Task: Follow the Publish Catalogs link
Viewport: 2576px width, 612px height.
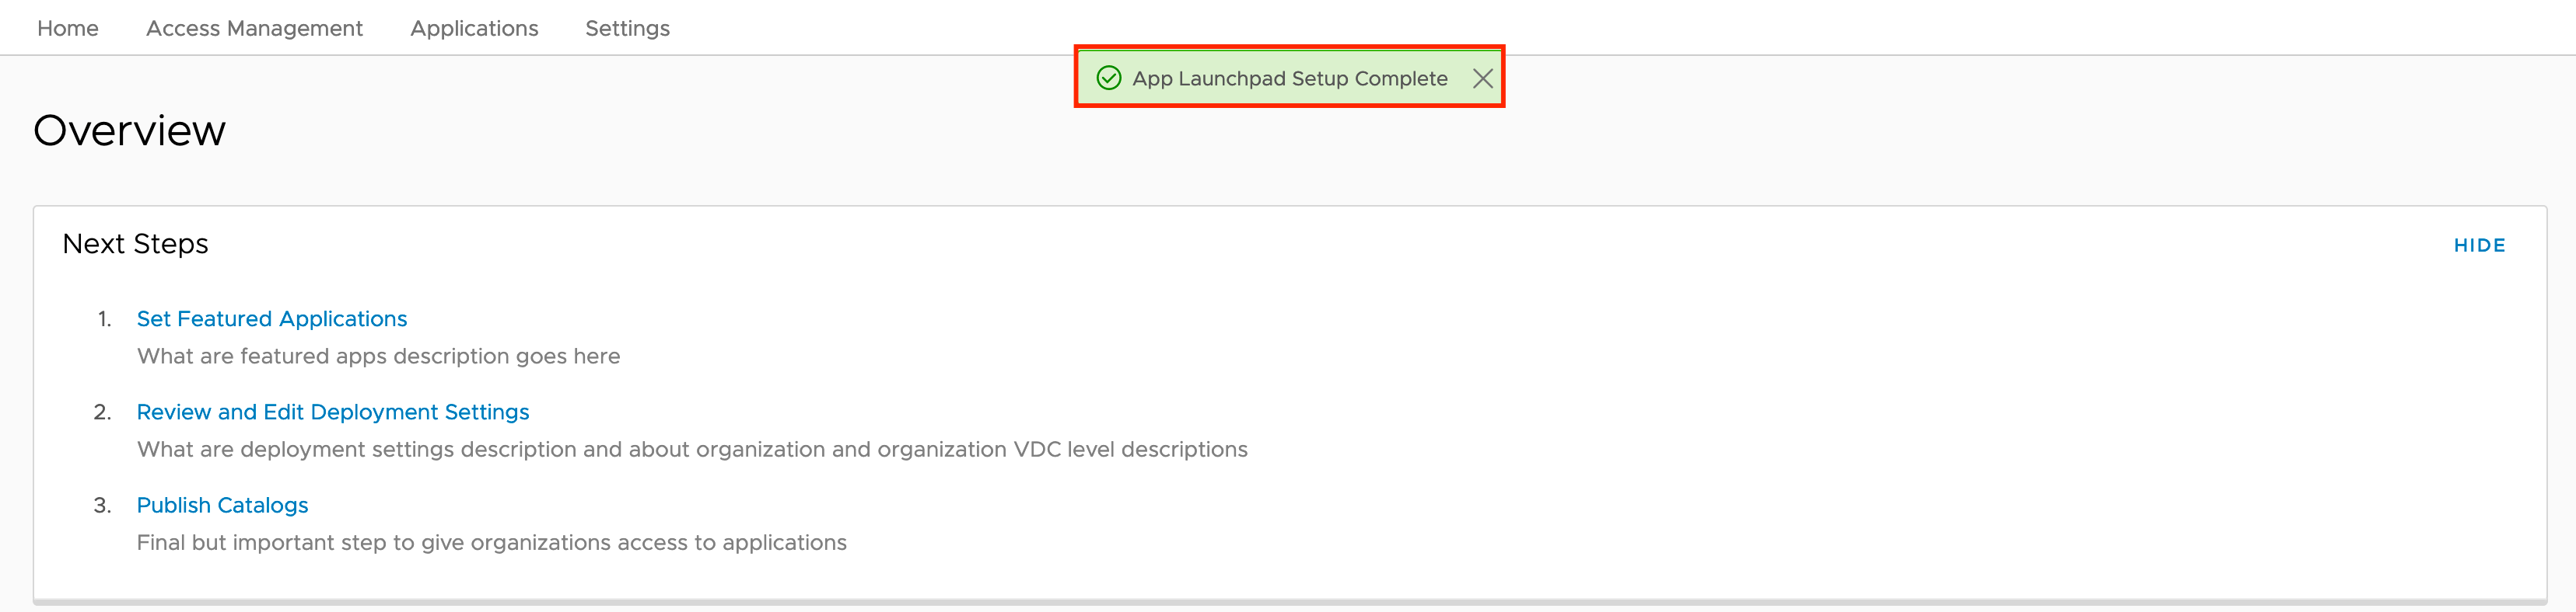Action: 222,505
